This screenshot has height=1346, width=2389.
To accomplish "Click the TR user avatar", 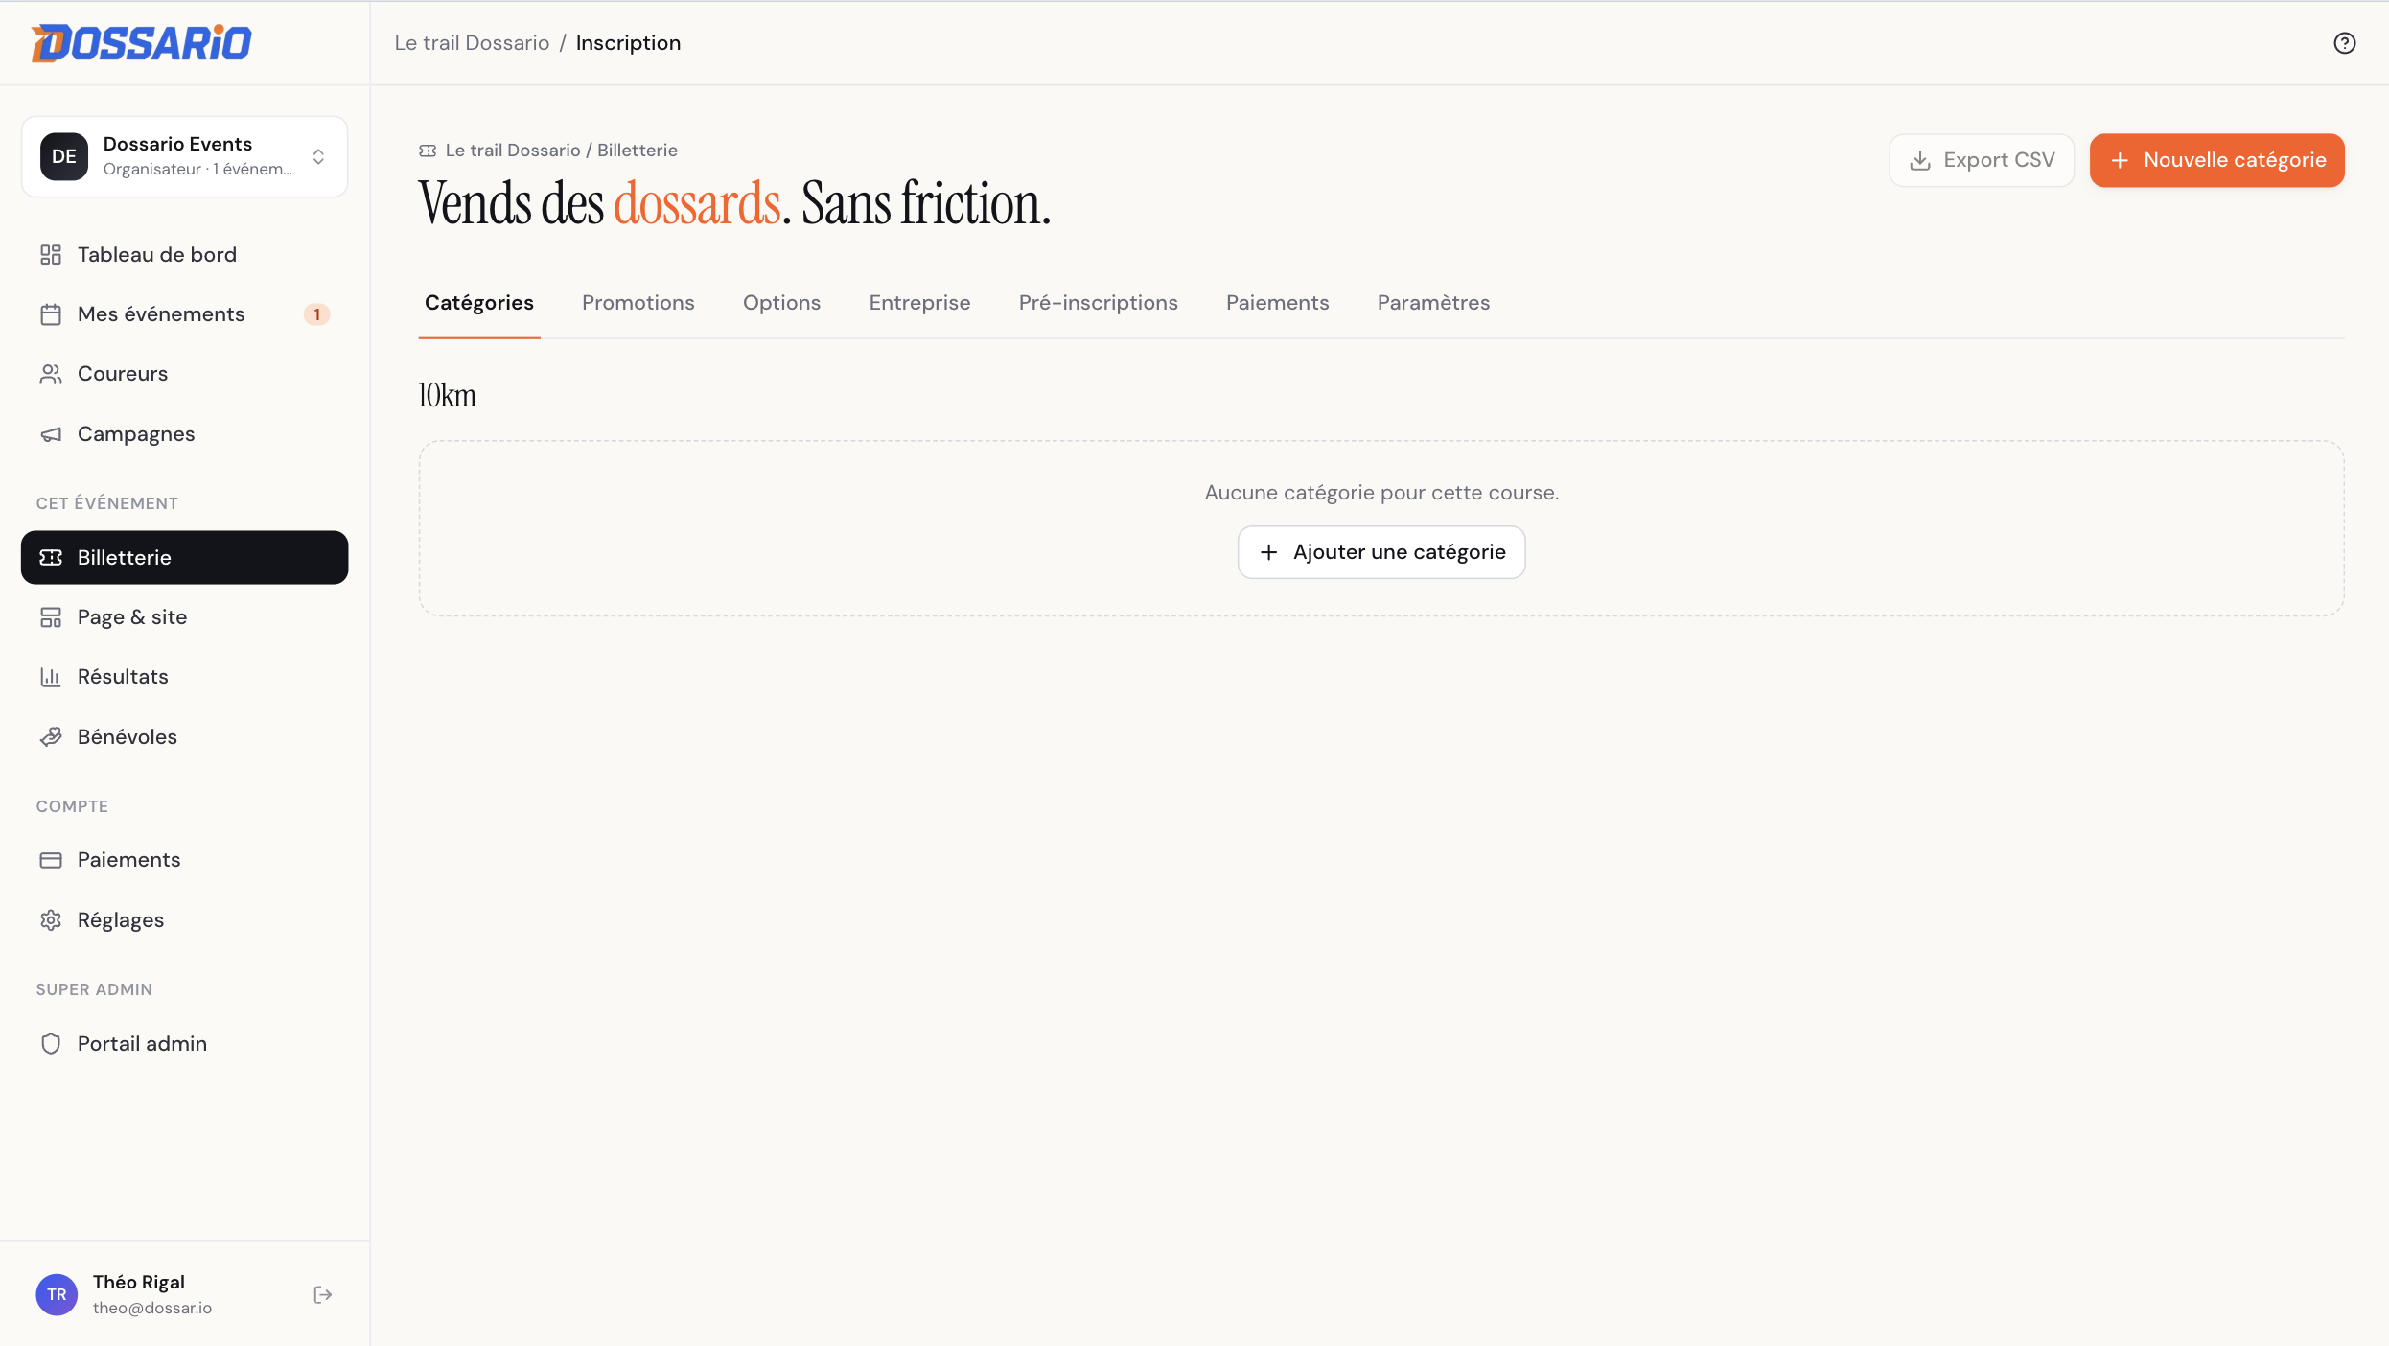I will 57,1295.
